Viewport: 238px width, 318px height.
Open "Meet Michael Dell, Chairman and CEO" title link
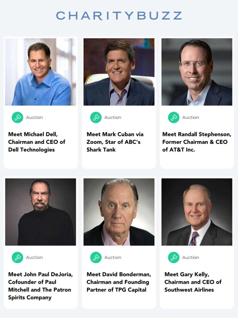(37, 142)
